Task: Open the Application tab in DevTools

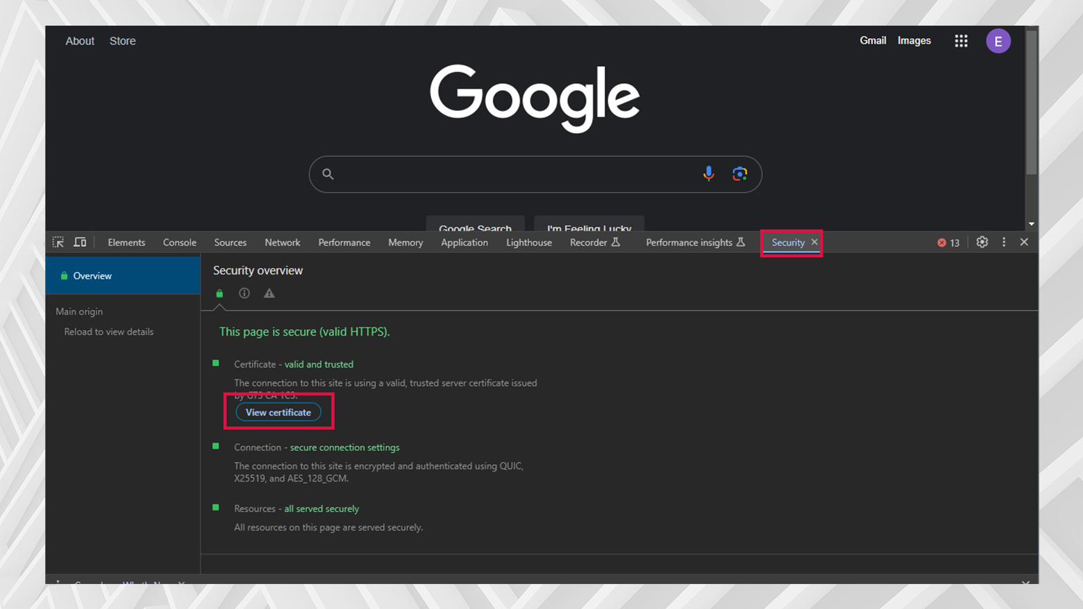Action: click(464, 242)
